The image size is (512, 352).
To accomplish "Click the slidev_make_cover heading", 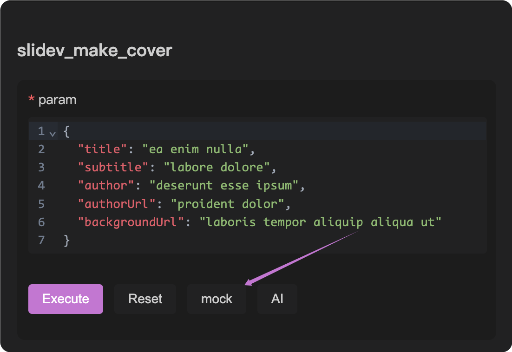I will (94, 50).
